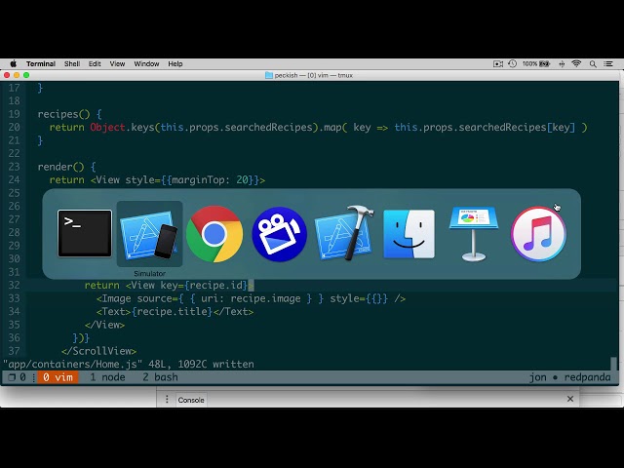This screenshot has height=468, width=624.
Task: Click 'render() {' on line 23
Action: pyautogui.click(x=67, y=167)
